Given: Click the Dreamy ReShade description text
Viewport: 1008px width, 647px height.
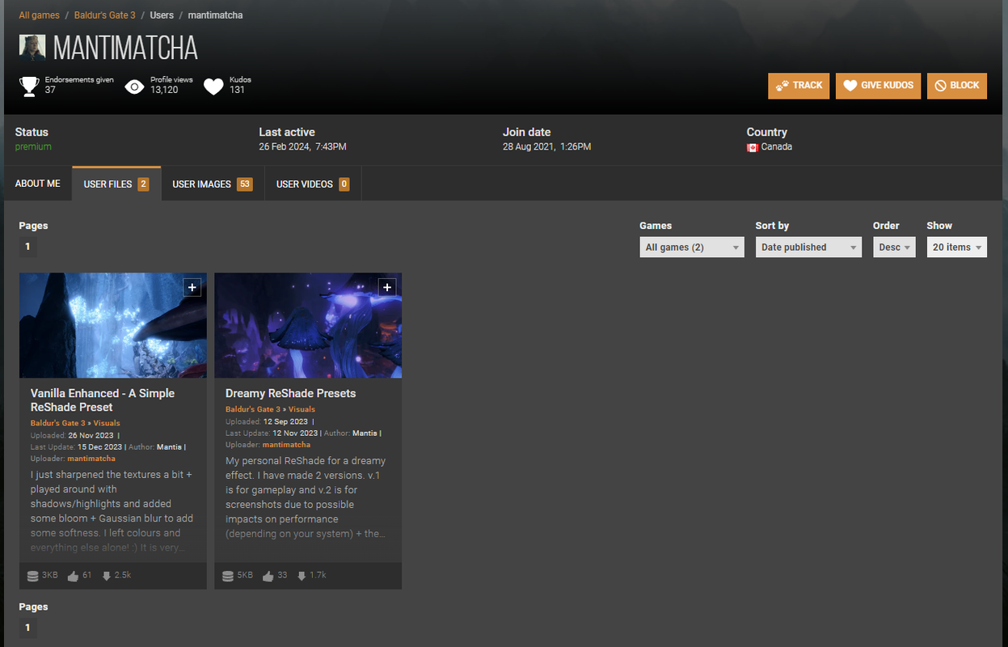Looking at the screenshot, I should click(306, 497).
